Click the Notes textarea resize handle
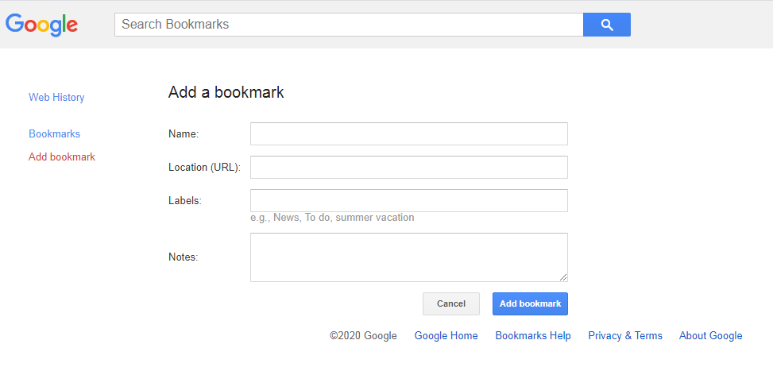The image size is (773, 371). click(563, 277)
